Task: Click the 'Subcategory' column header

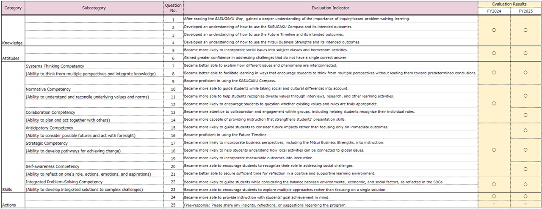Action: [94, 8]
